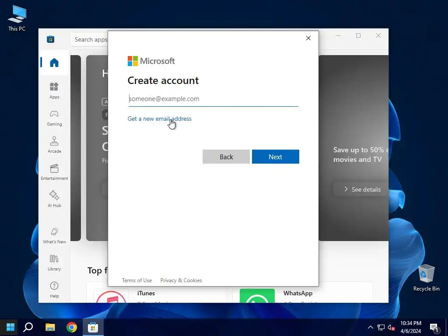Open the Terms of Use link
The height and width of the screenshot is (336, 448).
pyautogui.click(x=137, y=280)
